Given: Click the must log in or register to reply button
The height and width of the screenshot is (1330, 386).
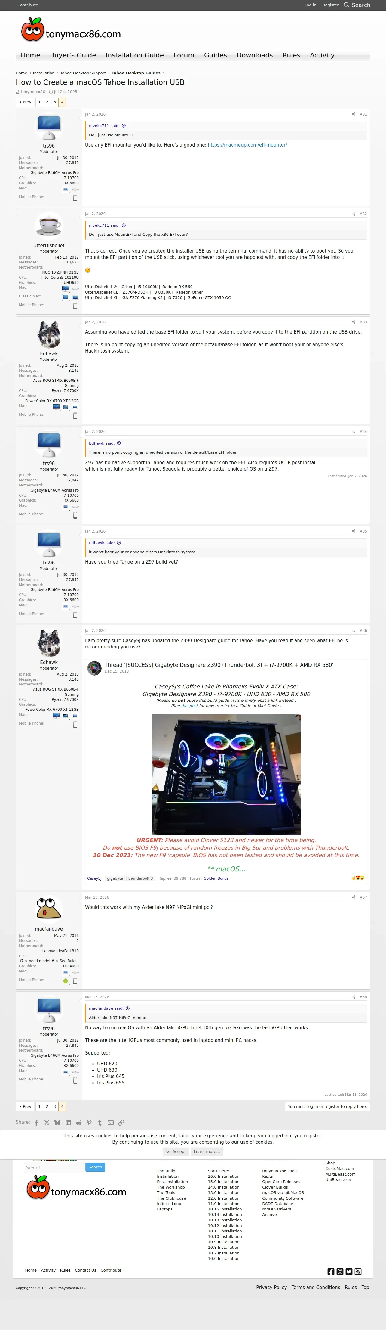Looking at the screenshot, I should click(x=327, y=1106).
